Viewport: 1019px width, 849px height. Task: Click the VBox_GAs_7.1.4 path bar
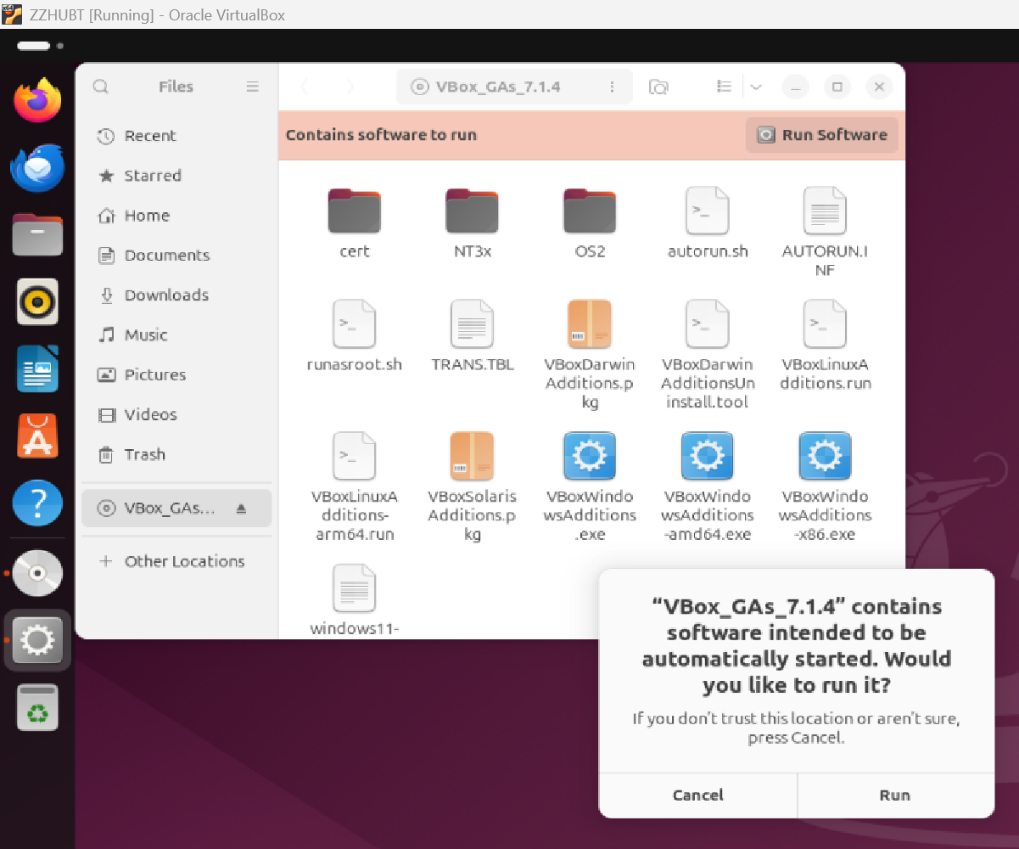click(x=514, y=87)
